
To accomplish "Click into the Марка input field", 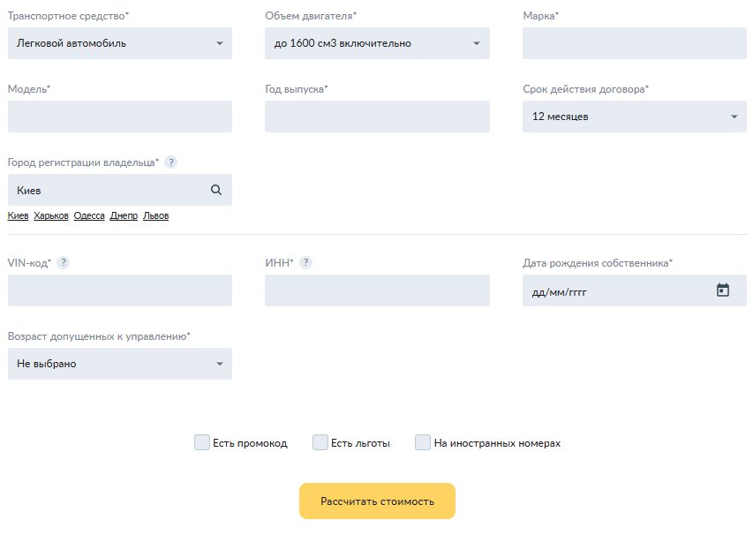I will 634,43.
